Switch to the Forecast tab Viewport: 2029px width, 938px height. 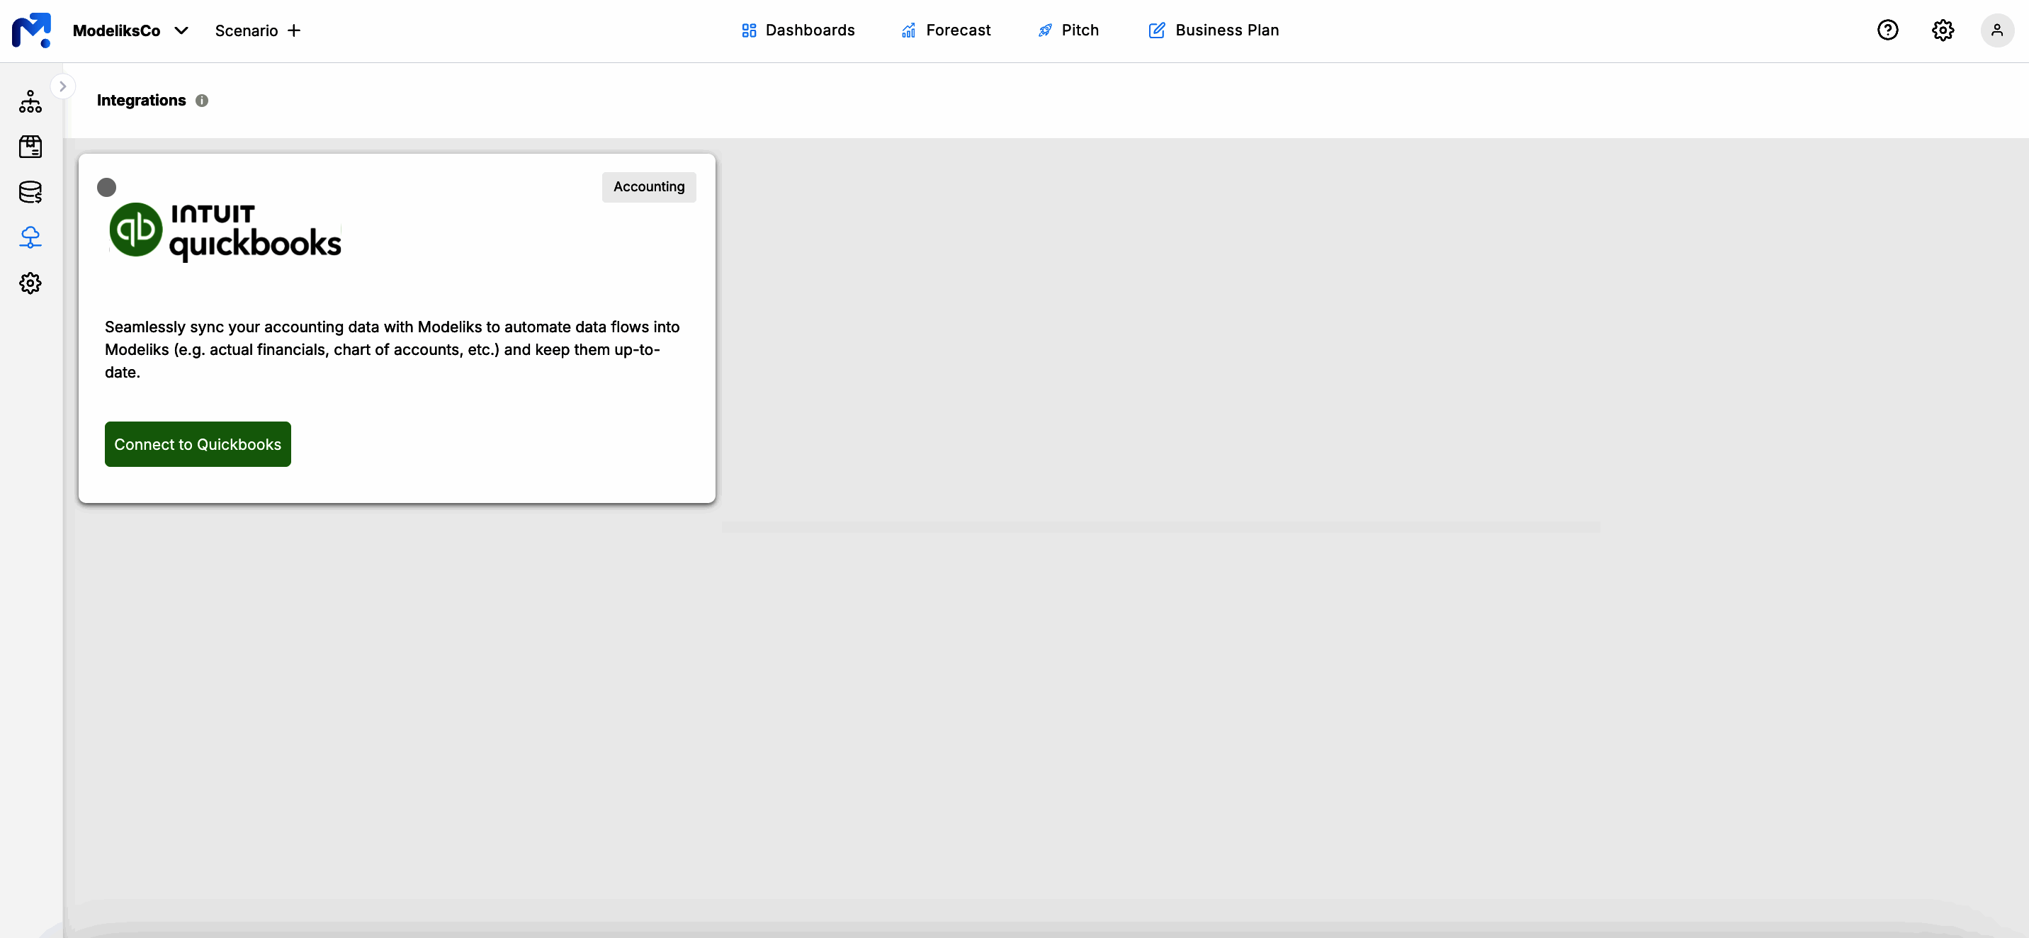point(945,30)
